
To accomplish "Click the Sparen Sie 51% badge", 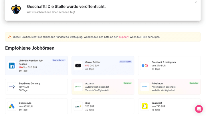I will [x=125, y=62].
